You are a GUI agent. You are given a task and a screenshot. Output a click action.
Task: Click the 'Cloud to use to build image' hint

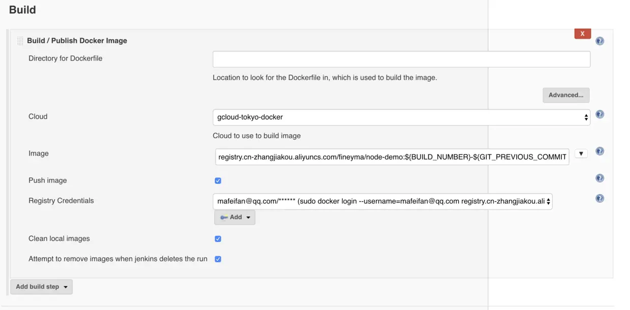click(x=257, y=136)
